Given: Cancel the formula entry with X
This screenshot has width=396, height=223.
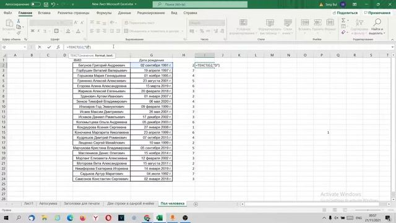Looking at the screenshot, I should 40,47.
